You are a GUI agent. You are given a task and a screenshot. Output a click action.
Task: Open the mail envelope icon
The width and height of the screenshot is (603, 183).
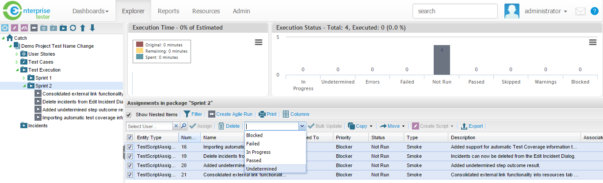point(580,11)
